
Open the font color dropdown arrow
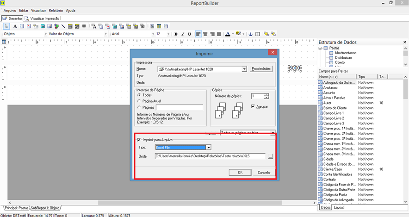233,34
